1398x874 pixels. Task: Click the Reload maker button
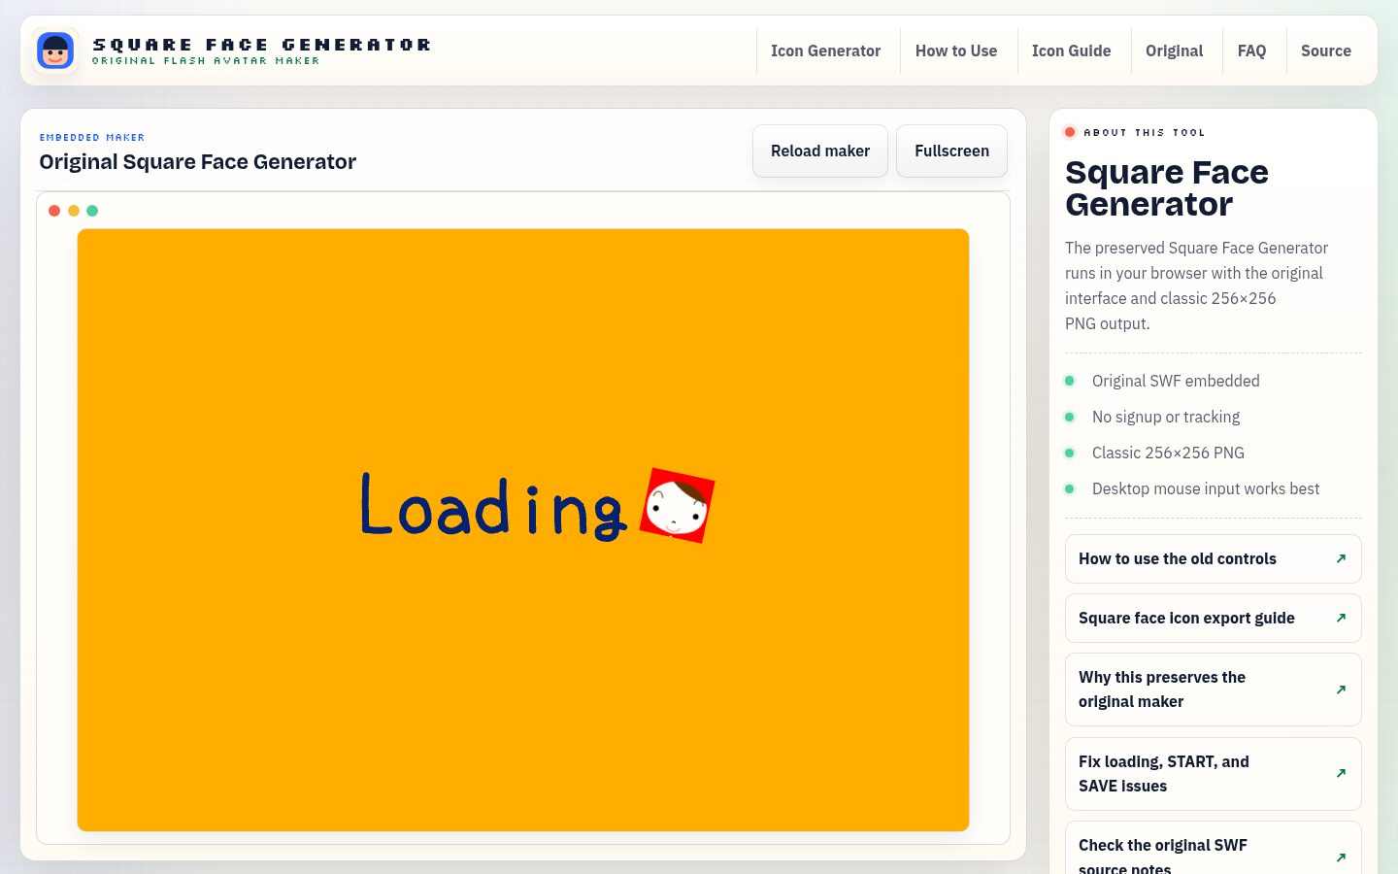tap(820, 151)
